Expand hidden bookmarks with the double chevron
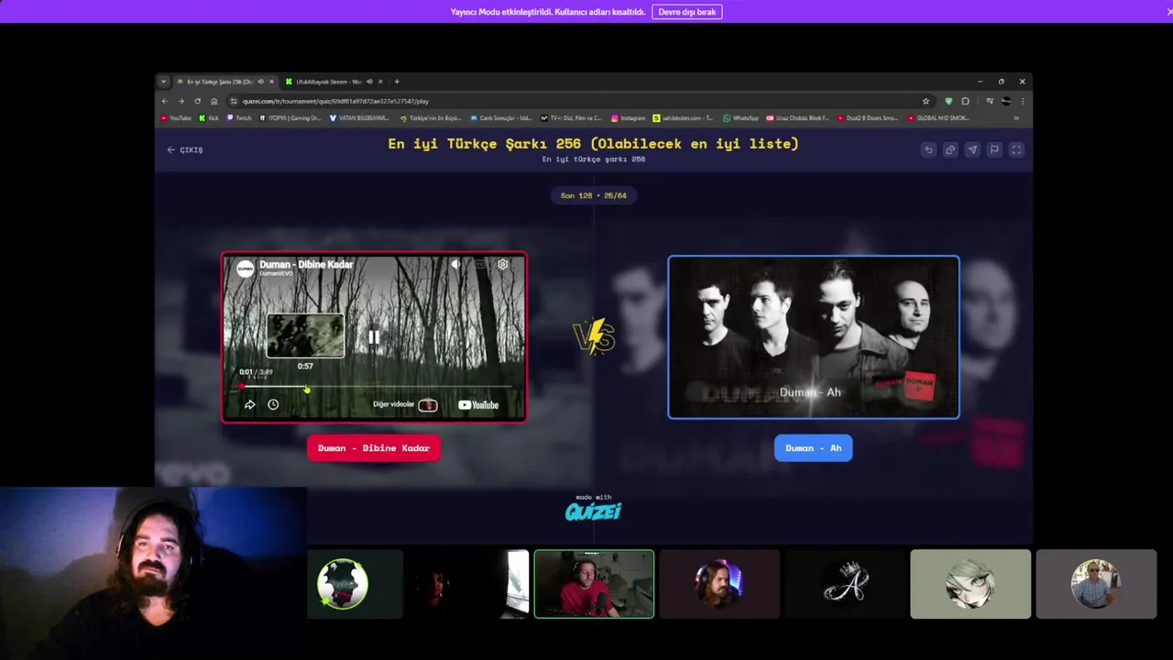 coord(1015,118)
